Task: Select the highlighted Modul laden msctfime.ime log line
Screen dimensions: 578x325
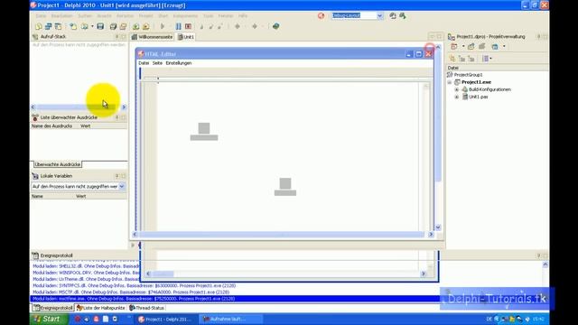Action: point(235,299)
